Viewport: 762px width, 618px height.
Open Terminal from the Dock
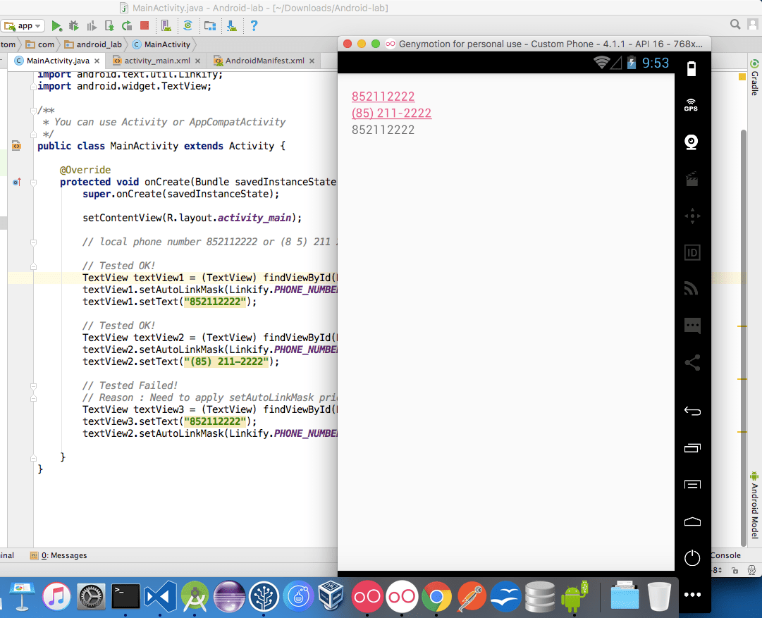pos(125,597)
